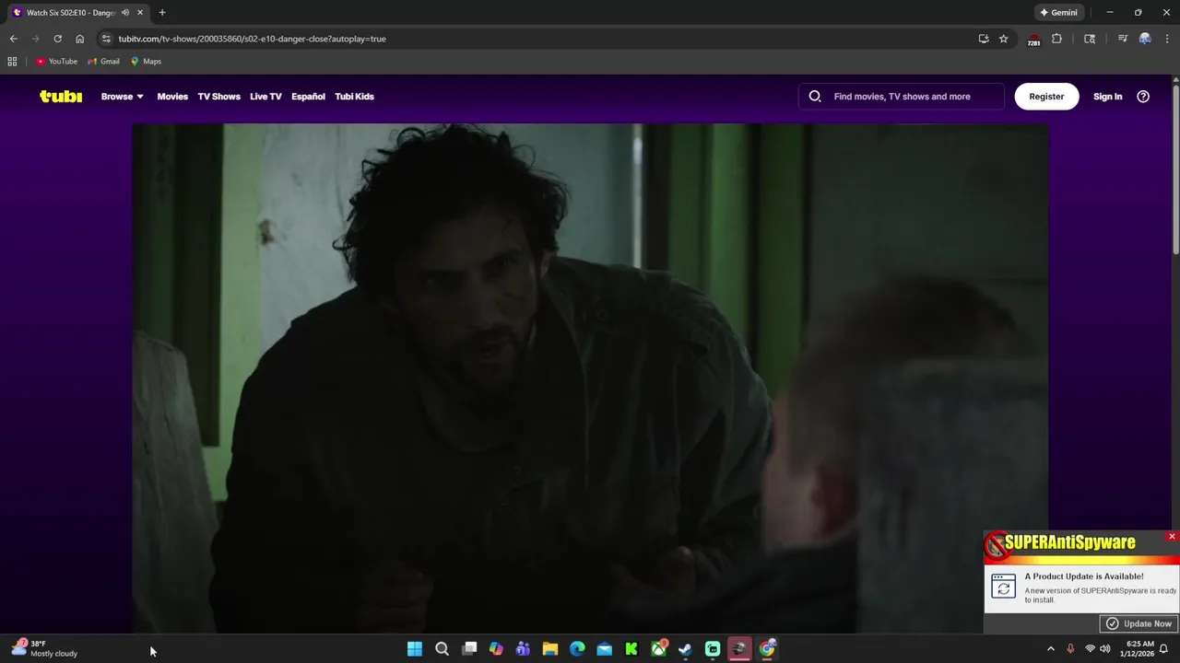
Task: Open Copilot from the taskbar
Action: click(x=496, y=649)
